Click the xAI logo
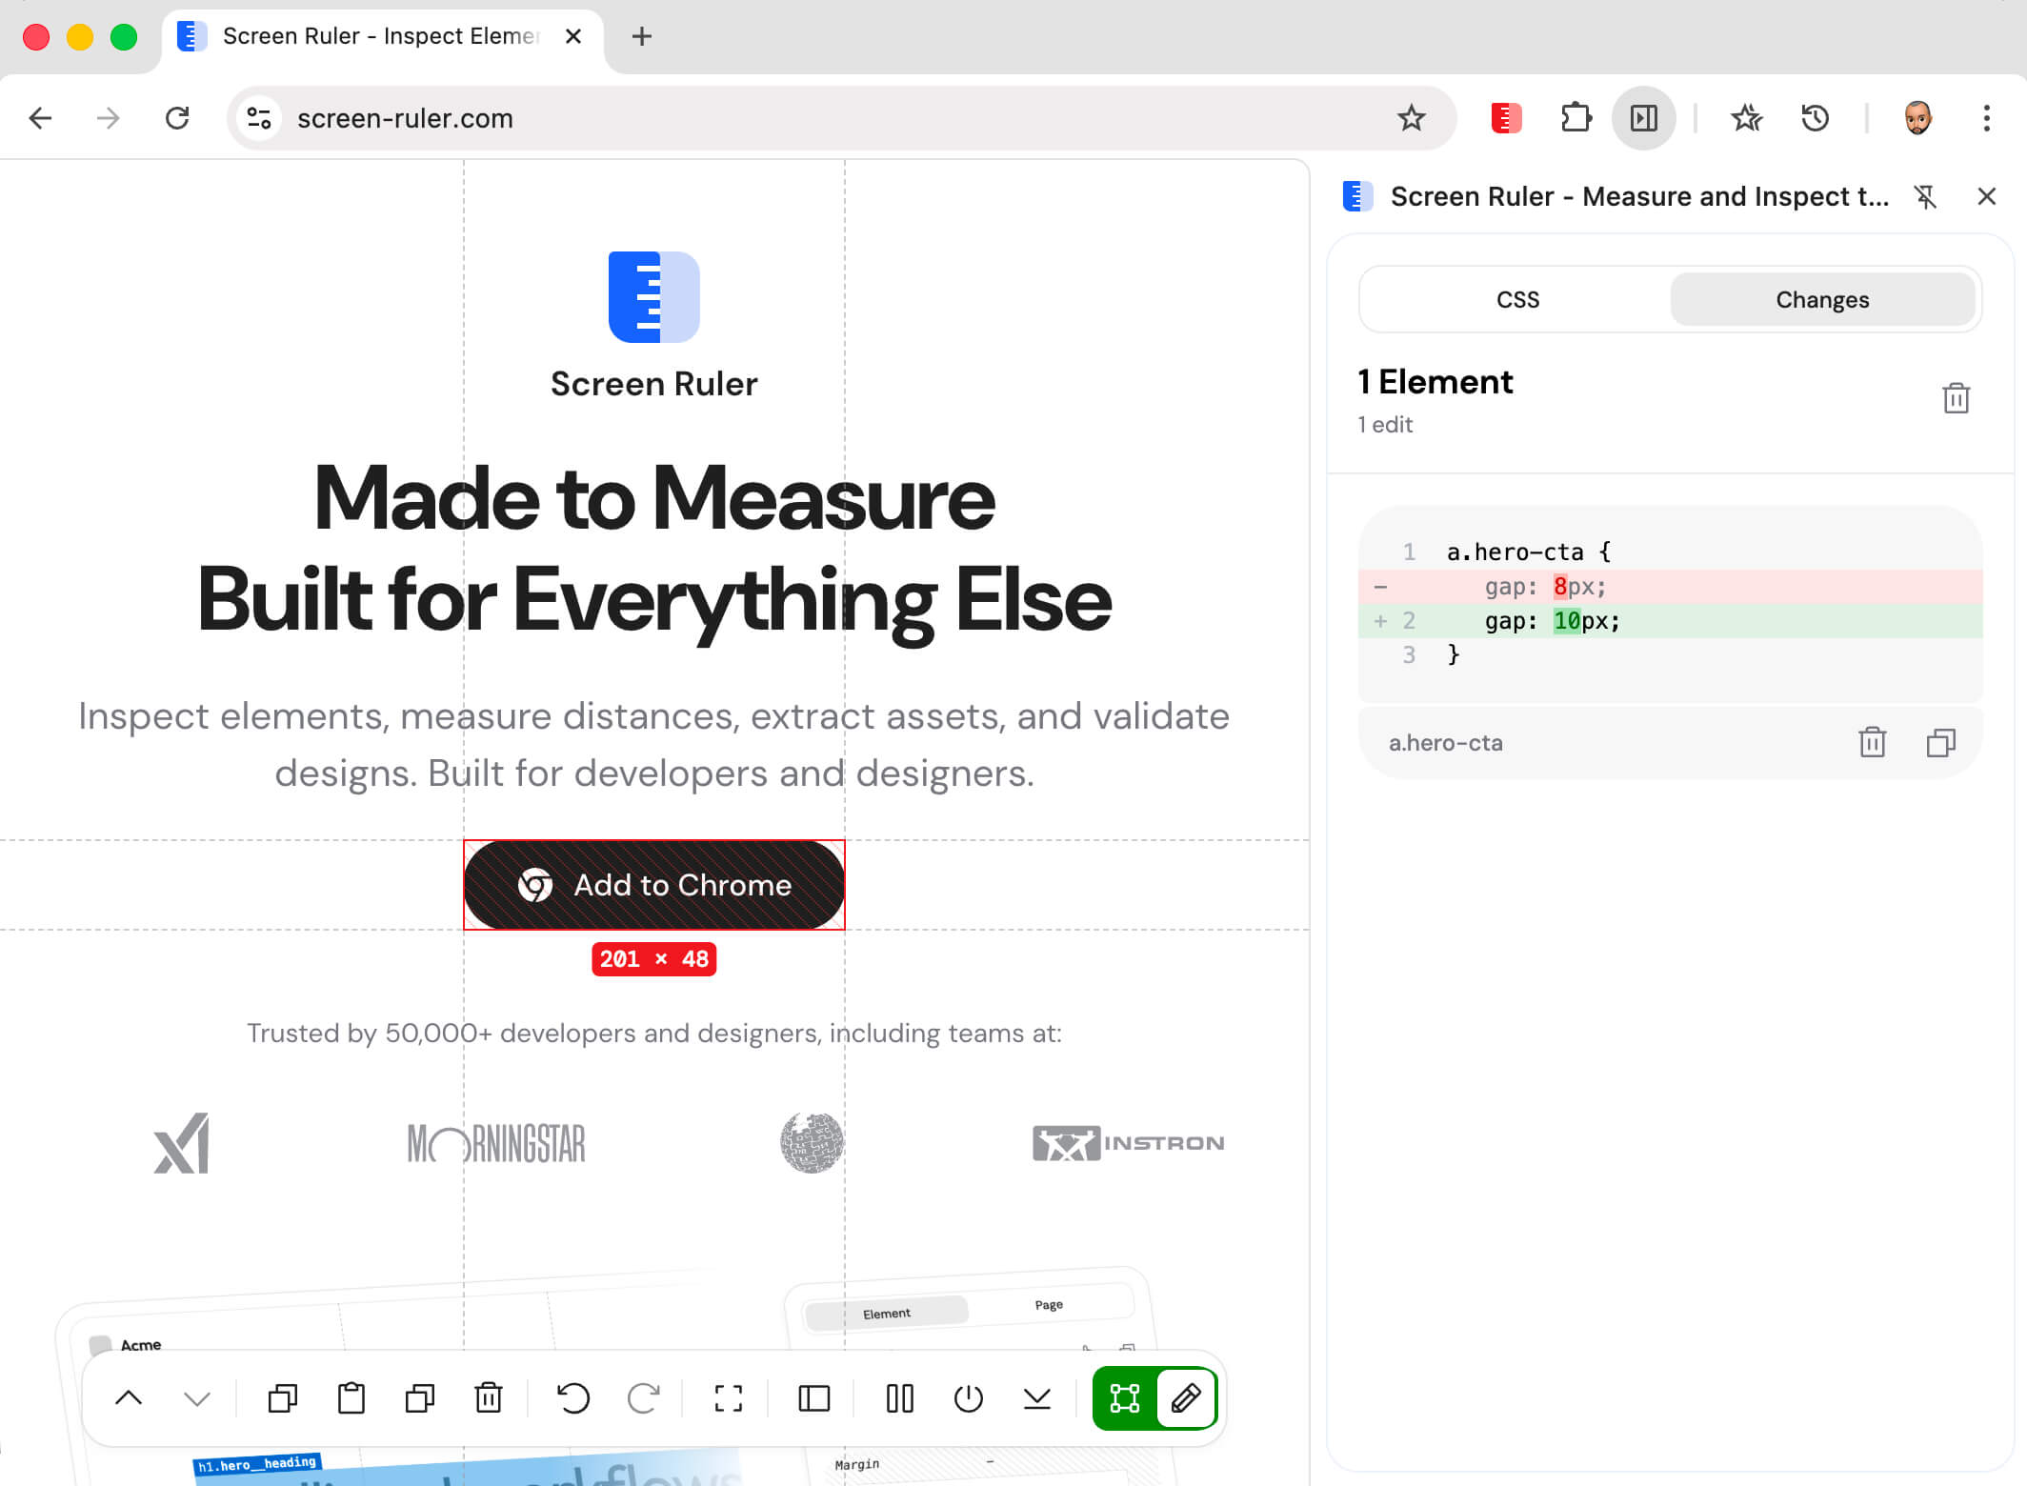The height and width of the screenshot is (1486, 2027). (181, 1143)
